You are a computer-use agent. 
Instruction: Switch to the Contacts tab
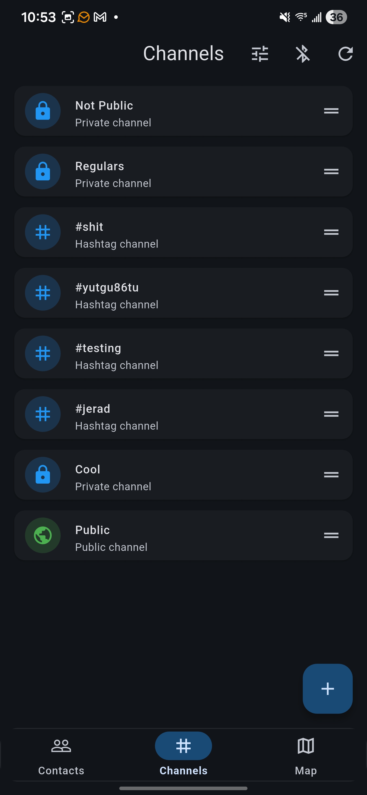(x=61, y=756)
